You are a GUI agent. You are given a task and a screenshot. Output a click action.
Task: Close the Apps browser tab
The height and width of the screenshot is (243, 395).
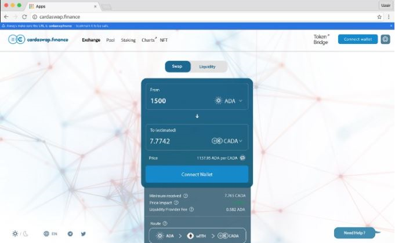[x=95, y=6]
